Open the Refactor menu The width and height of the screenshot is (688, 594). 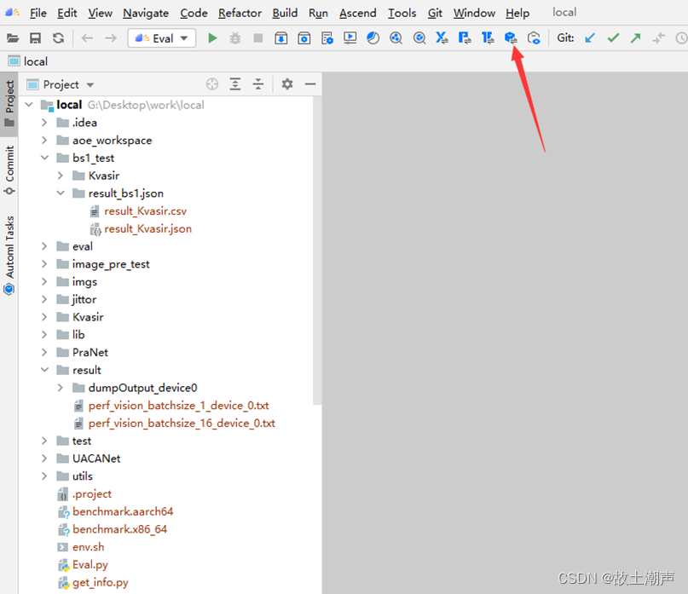pos(240,13)
